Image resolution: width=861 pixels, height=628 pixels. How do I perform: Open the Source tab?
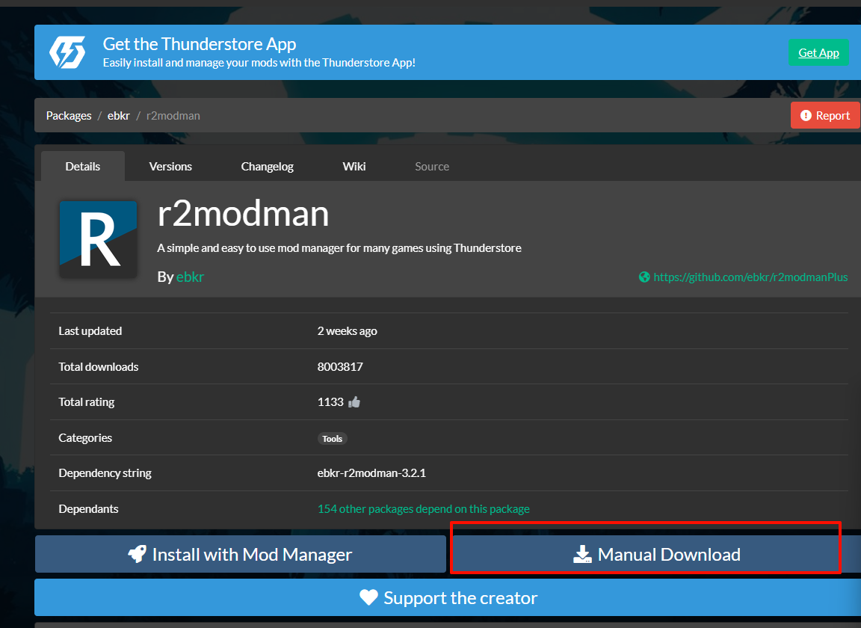(x=431, y=166)
